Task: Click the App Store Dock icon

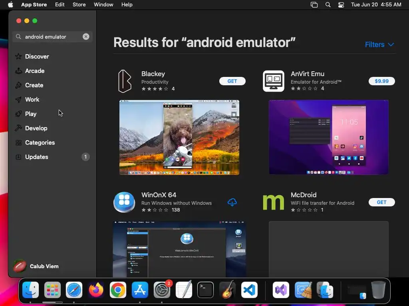Action: [x=140, y=290]
